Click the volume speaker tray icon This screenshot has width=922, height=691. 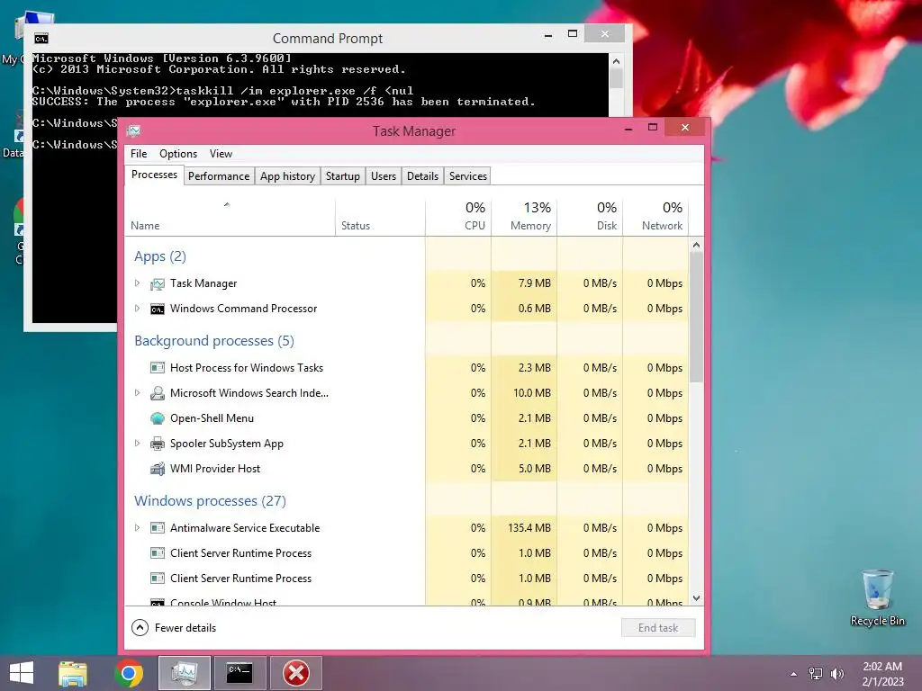(836, 674)
